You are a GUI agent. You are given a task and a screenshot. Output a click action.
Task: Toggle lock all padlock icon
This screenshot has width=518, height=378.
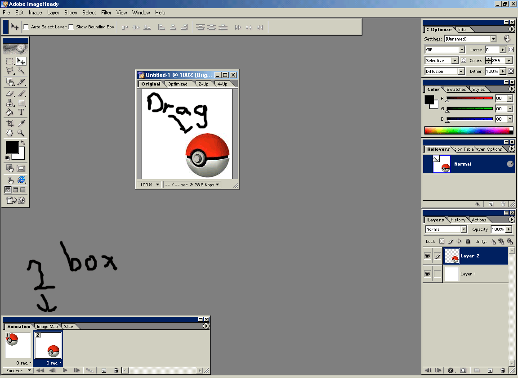(x=468, y=241)
